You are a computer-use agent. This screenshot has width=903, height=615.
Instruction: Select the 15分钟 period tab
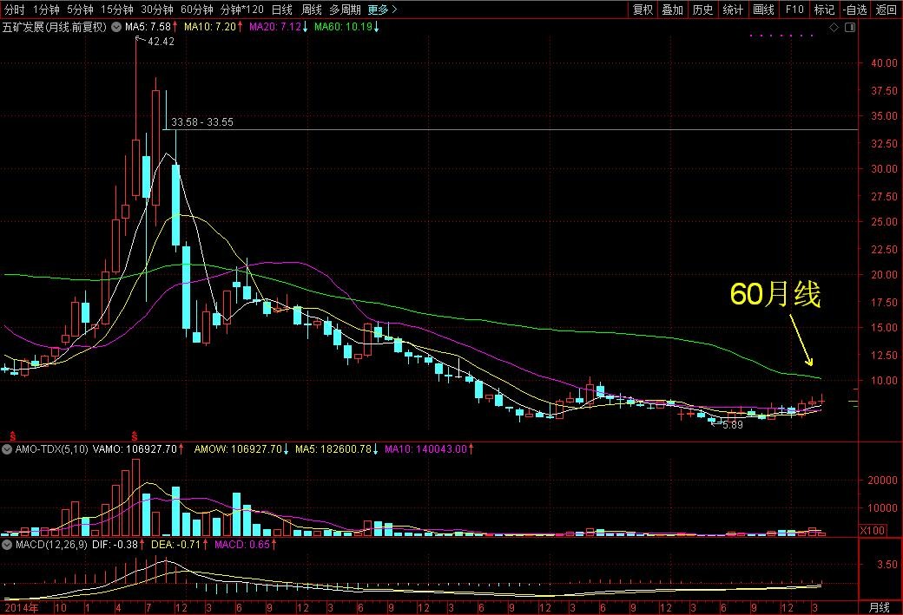tap(117, 10)
